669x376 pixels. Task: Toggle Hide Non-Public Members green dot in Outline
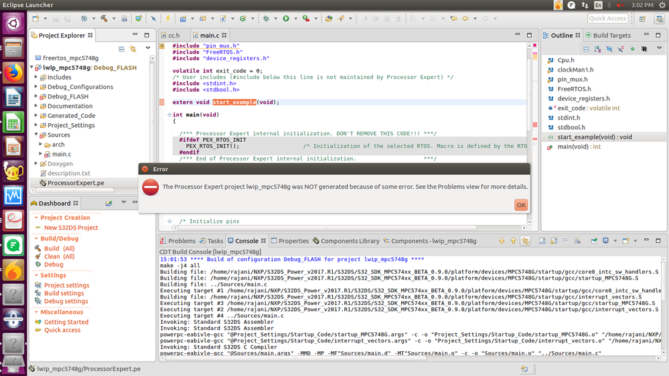[632, 49]
